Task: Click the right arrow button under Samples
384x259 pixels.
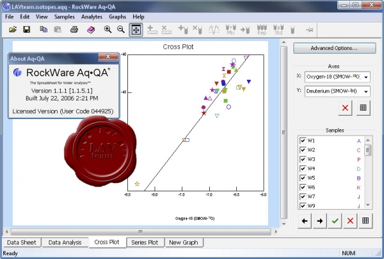Action: point(320,221)
